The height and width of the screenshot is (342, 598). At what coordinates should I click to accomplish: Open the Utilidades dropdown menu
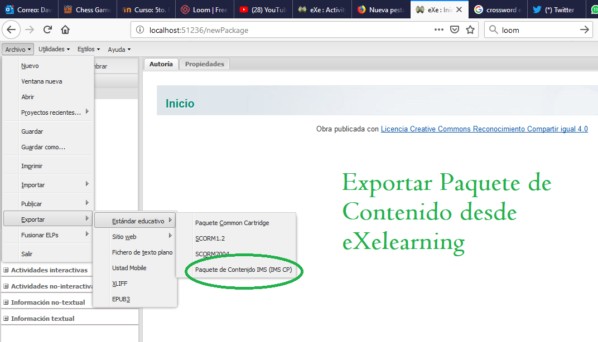(54, 49)
